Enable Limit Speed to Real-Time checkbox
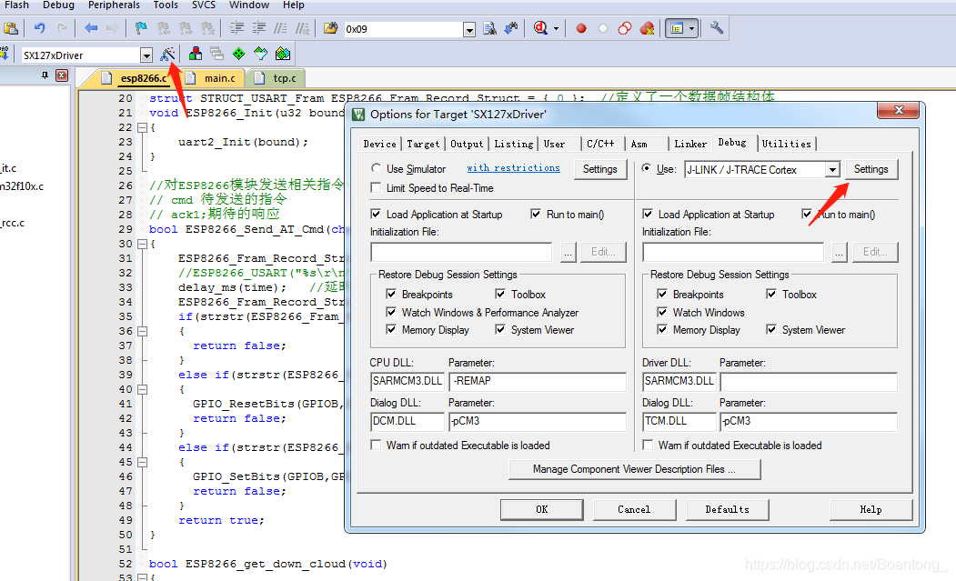This screenshot has width=956, height=581. click(x=377, y=188)
